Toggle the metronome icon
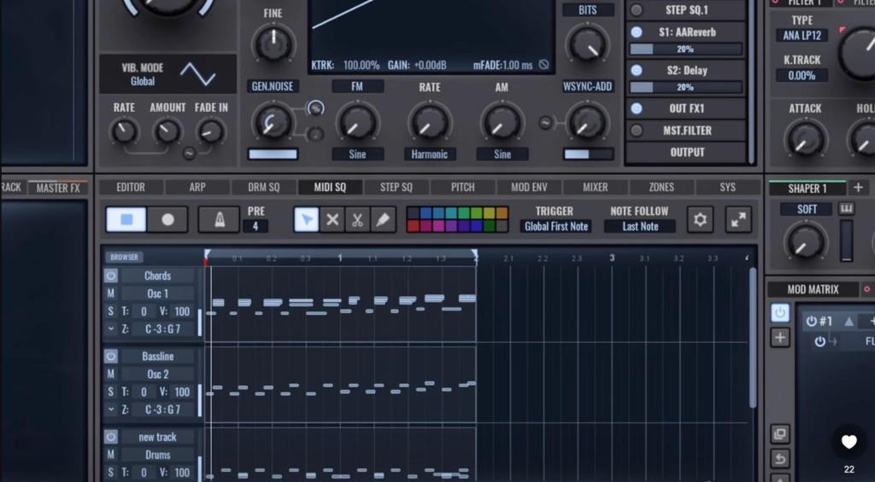 click(219, 219)
